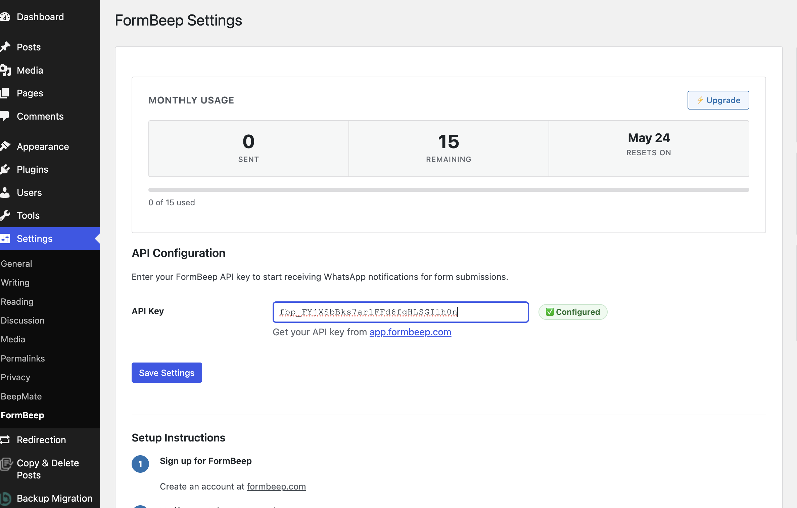The height and width of the screenshot is (508, 797).
Task: Select the Settings menu label
Action: [35, 239]
